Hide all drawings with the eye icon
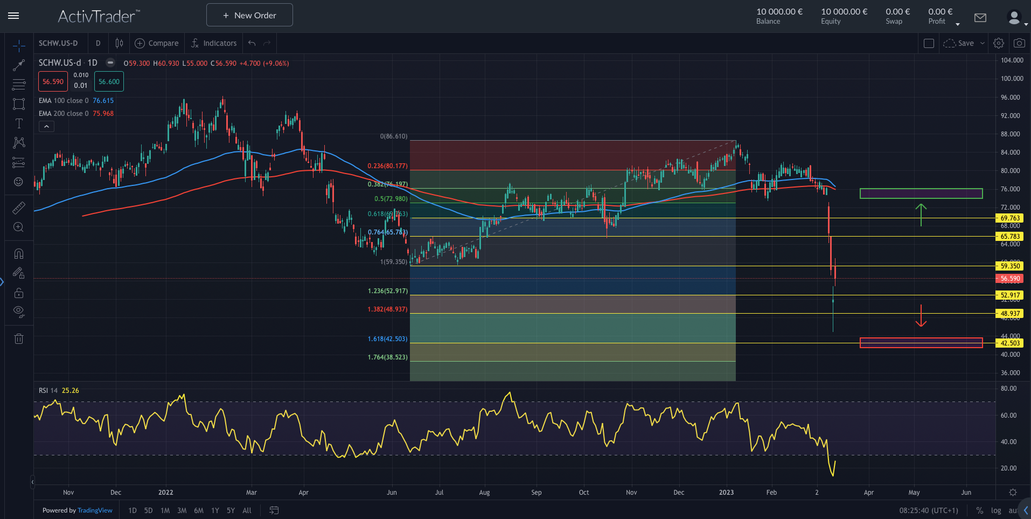Screen dimensions: 1031x519 pos(19,312)
